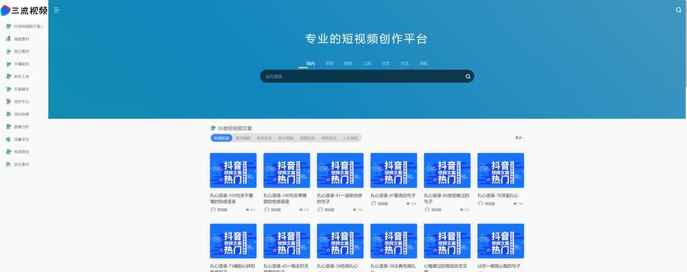
Task: Open thumbnail of 100句非常精辟的伤感语录
Action: (x=286, y=171)
